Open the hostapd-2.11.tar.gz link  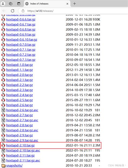[21, 156]
